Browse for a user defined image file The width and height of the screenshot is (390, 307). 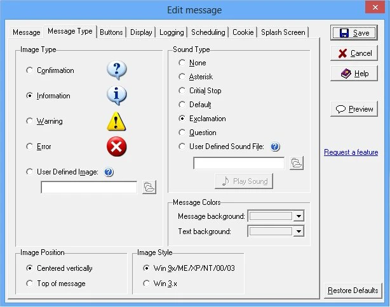click(x=149, y=187)
